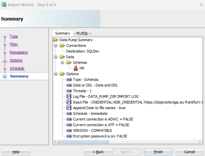
Task: Select Current connection is ADWC row
Action: (103, 119)
